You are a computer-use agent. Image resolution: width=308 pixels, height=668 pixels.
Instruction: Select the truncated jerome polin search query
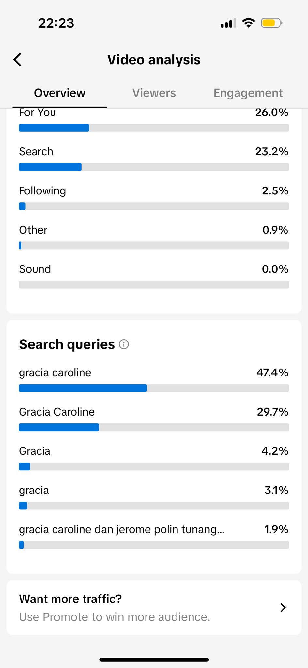121,529
